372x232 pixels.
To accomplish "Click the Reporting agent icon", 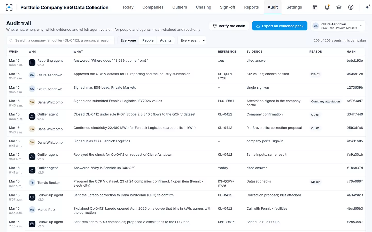I will pyautogui.click(x=32, y=63).
